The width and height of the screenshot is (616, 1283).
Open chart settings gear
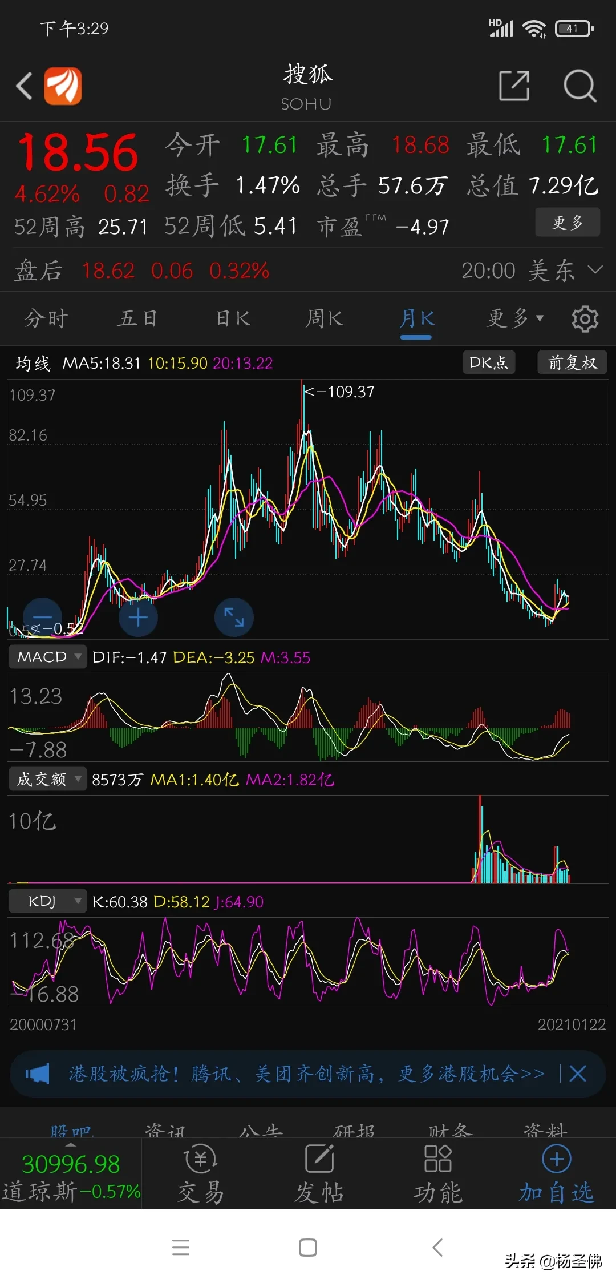pos(585,318)
